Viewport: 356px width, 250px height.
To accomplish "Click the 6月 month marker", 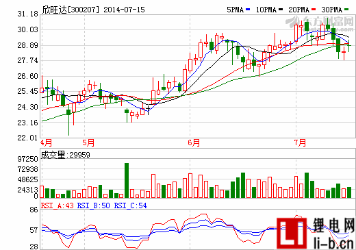I will pyautogui.click(x=194, y=143).
